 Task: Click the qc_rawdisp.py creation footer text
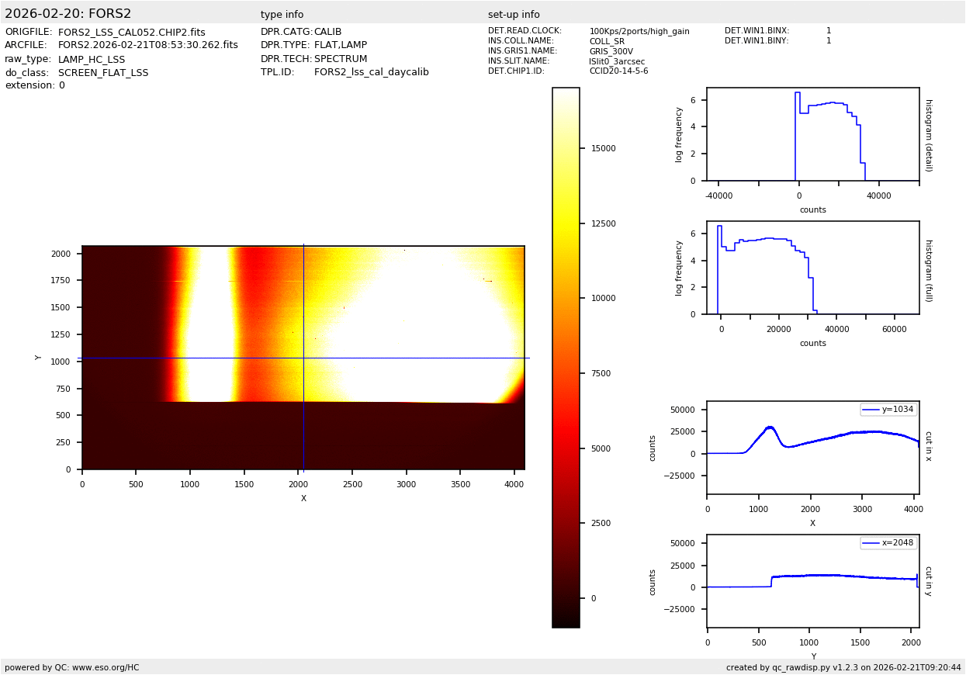[x=843, y=667]
